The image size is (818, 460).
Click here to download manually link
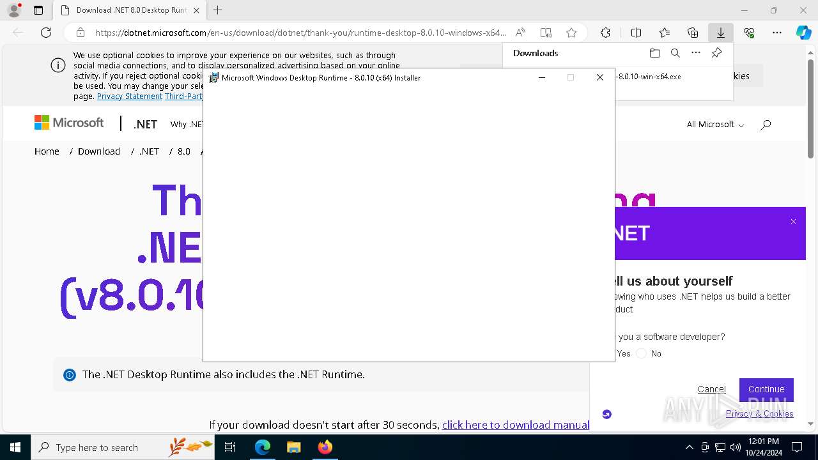pos(515,425)
